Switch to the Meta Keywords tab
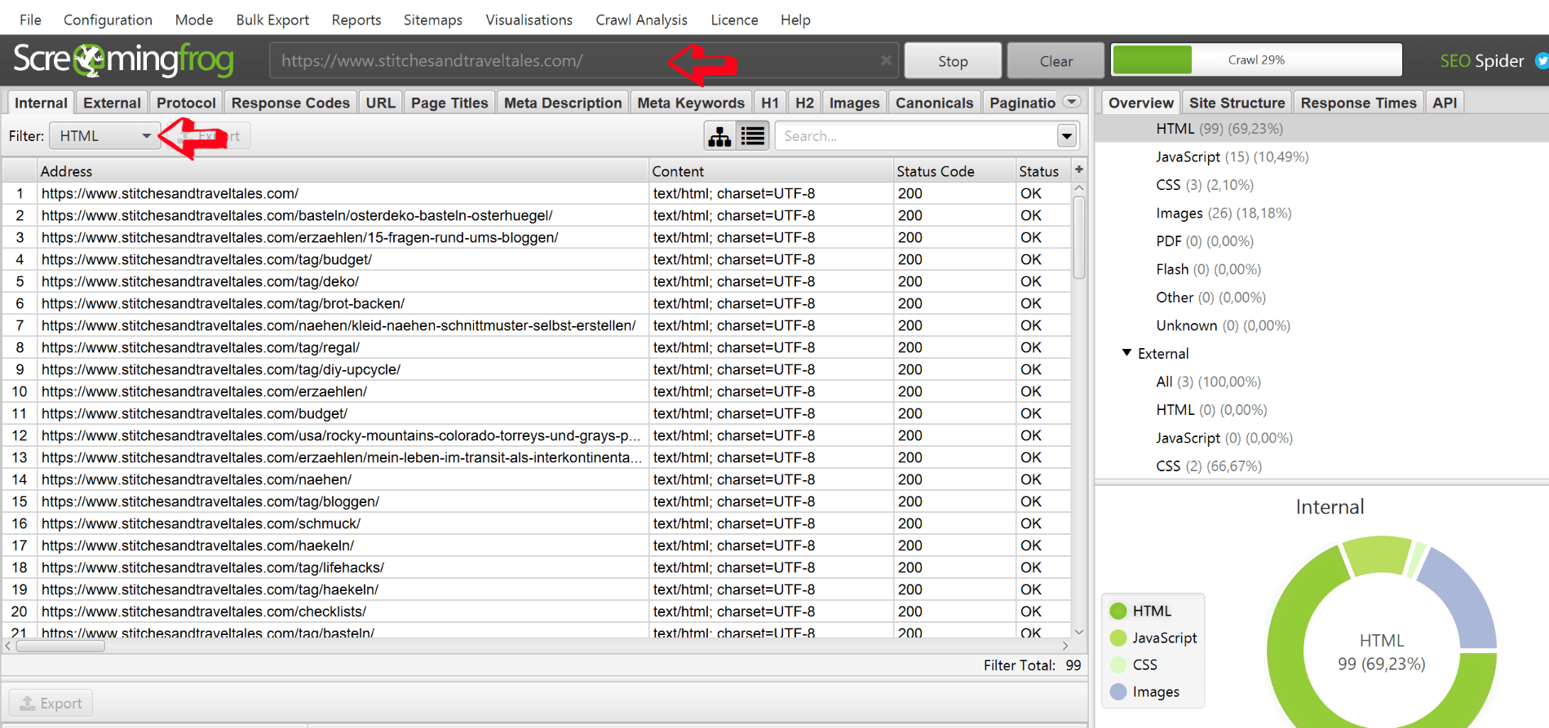Screen dimensions: 1549x728 691,103
